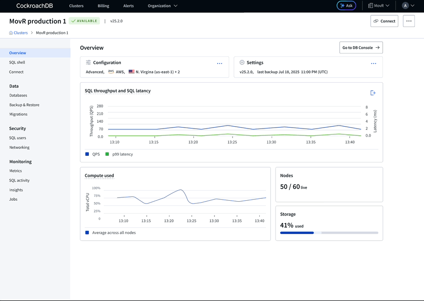Select Overview in the sidebar
The image size is (424, 301).
[35, 53]
